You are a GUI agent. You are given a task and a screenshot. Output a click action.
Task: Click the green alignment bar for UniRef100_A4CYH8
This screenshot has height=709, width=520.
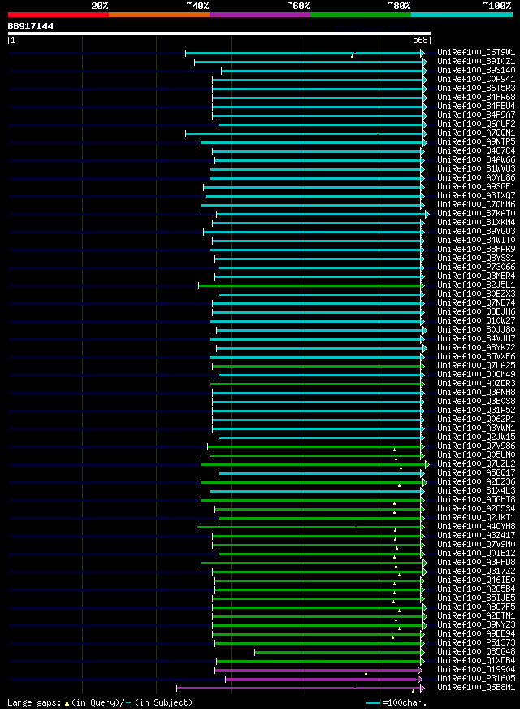pos(310,527)
